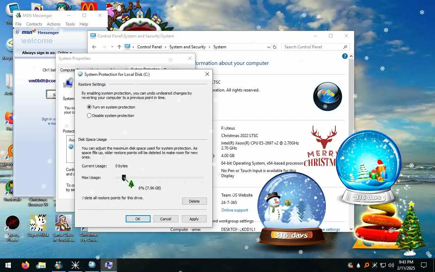Open the address bar history dropdown
Image resolution: width=435 pixels, height=272 pixels.
tap(268, 47)
